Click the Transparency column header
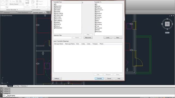175x98 pixels. 95,44
